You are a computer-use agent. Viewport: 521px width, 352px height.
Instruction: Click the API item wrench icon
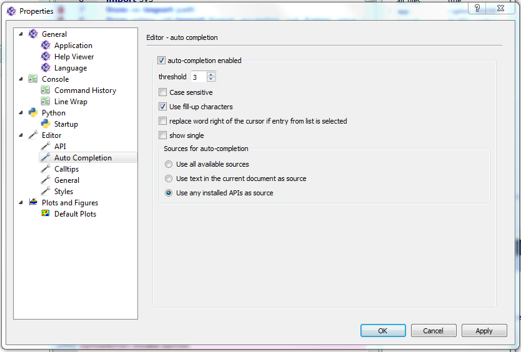tap(46, 146)
